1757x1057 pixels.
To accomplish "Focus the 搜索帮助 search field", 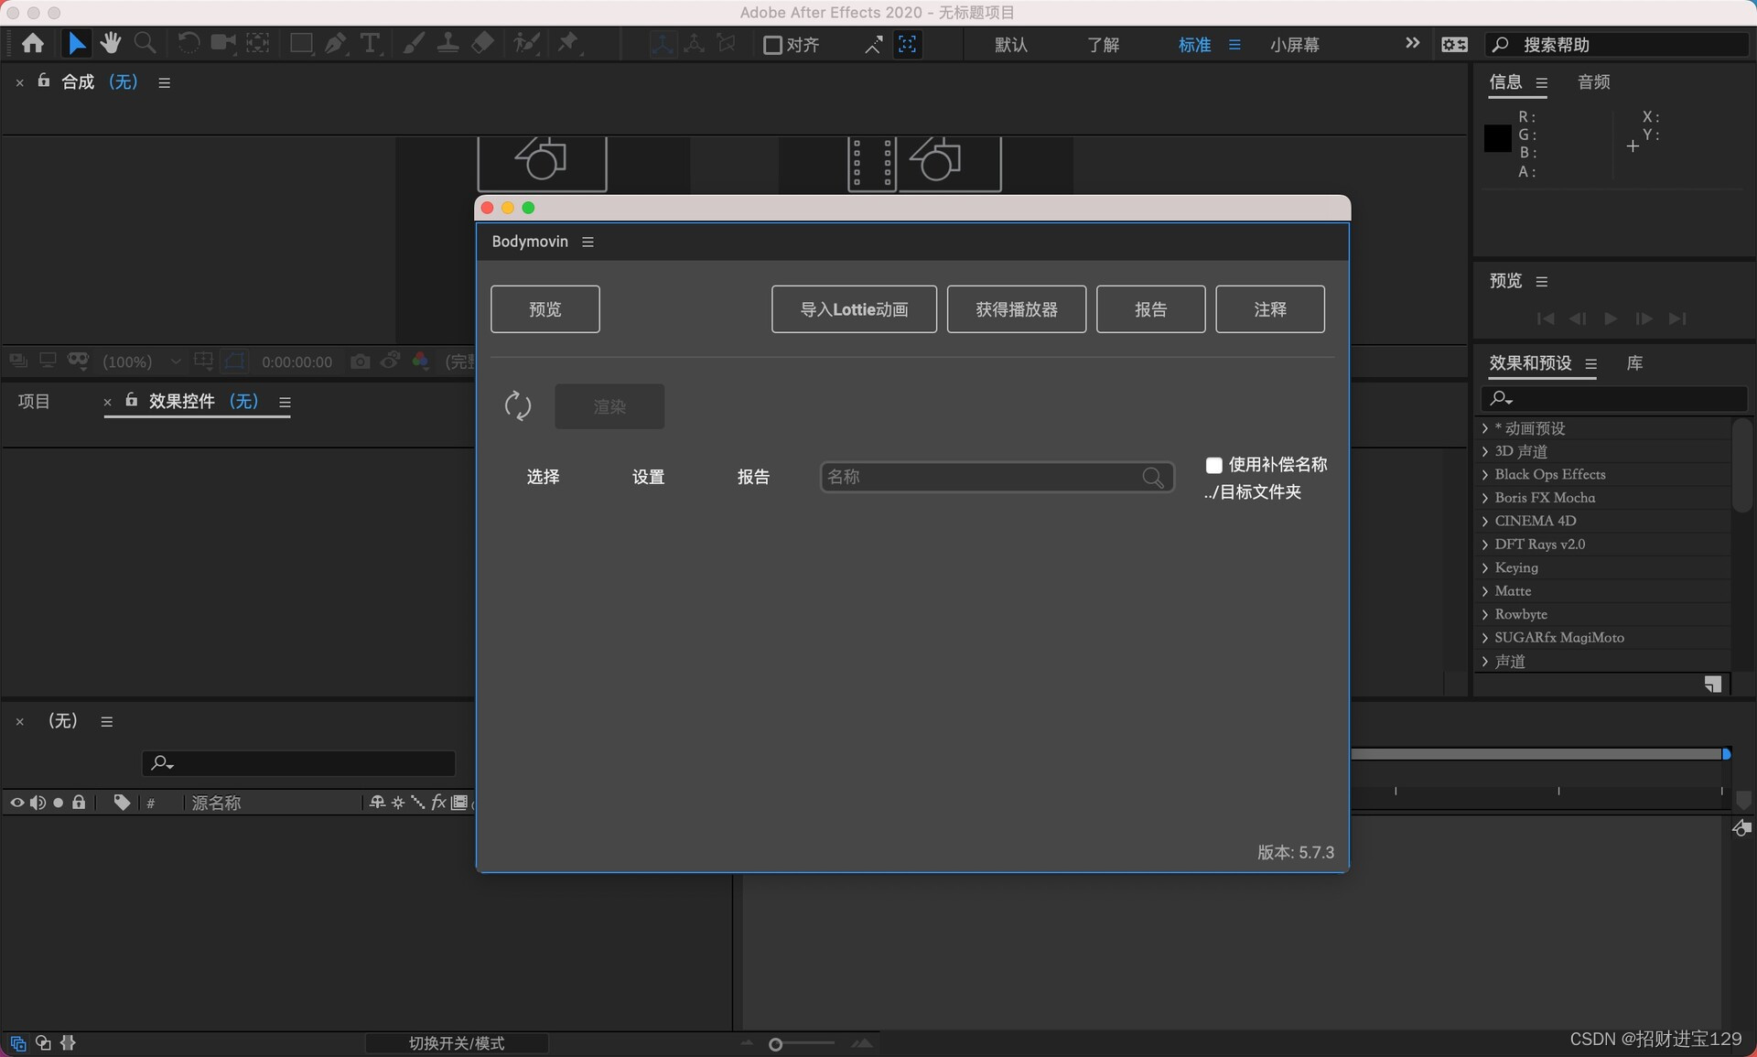I will coord(1617,45).
